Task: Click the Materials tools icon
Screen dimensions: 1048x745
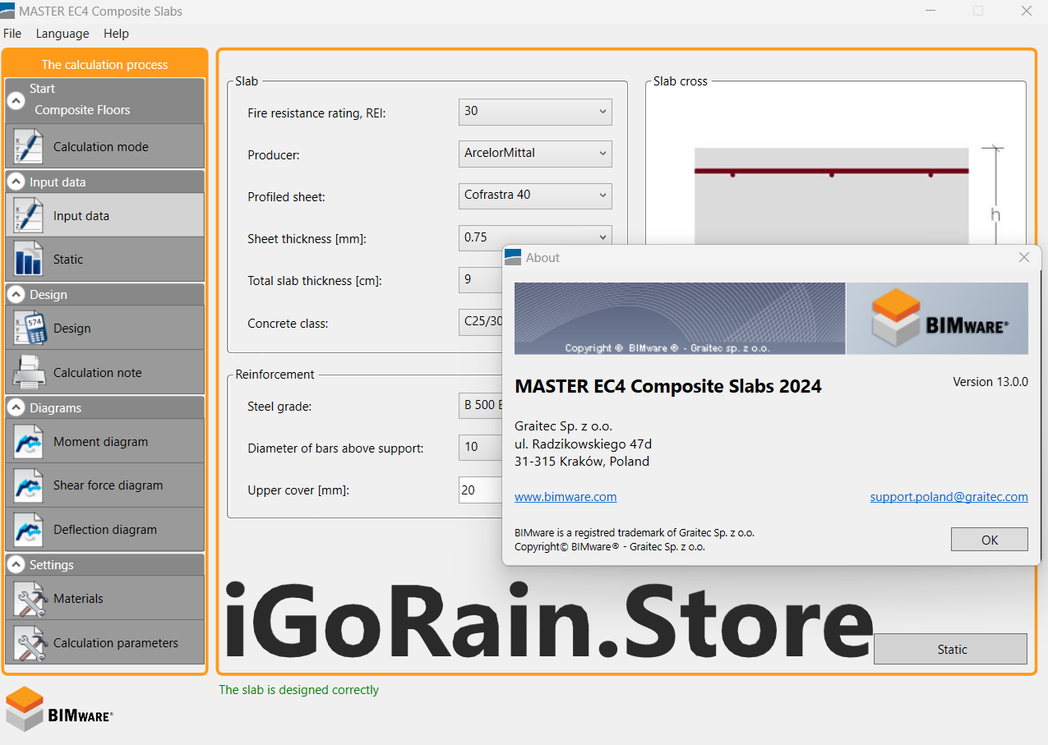Action: pyautogui.click(x=28, y=599)
